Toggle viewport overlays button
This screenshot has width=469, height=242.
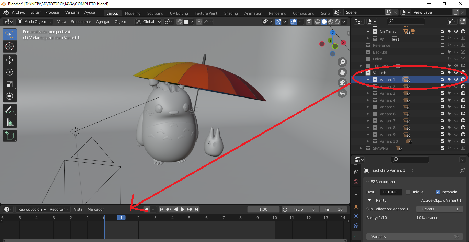294,22
